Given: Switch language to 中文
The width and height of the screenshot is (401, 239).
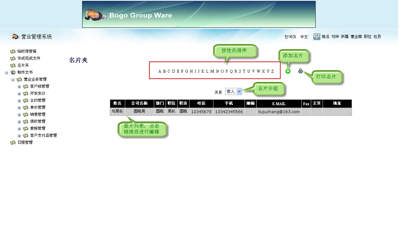Looking at the screenshot, I should coord(304,37).
